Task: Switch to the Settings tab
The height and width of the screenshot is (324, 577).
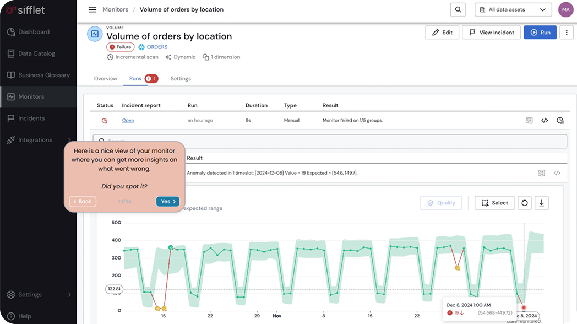Action: coord(181,78)
